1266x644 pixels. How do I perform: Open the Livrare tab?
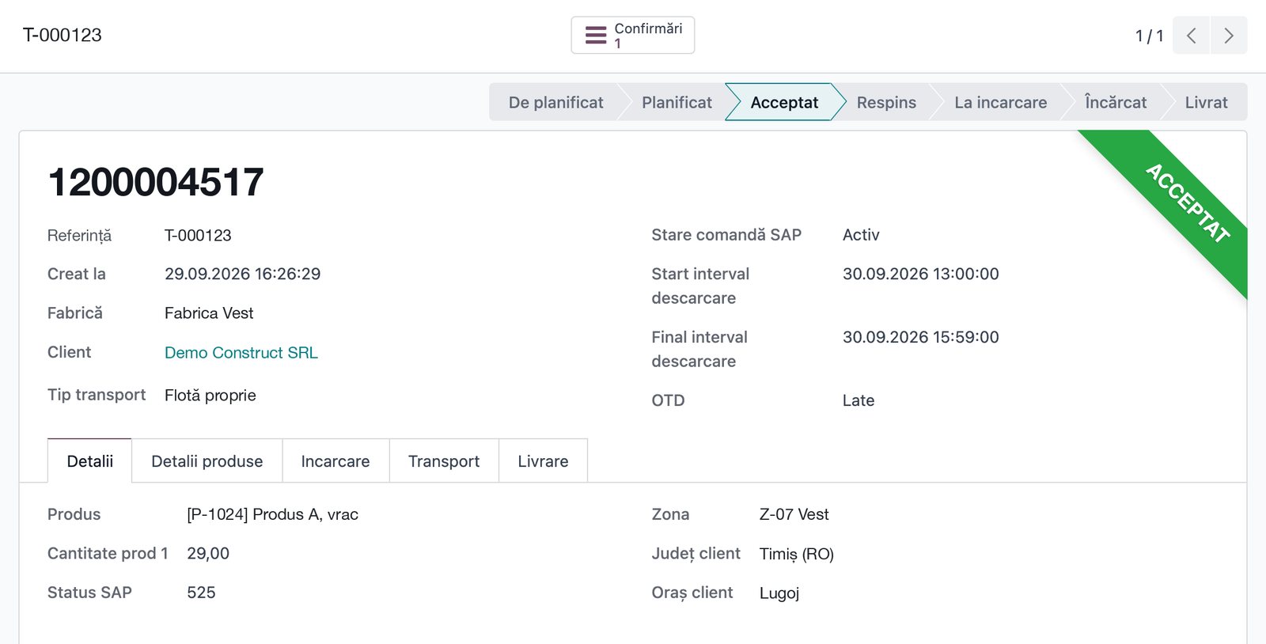click(543, 461)
